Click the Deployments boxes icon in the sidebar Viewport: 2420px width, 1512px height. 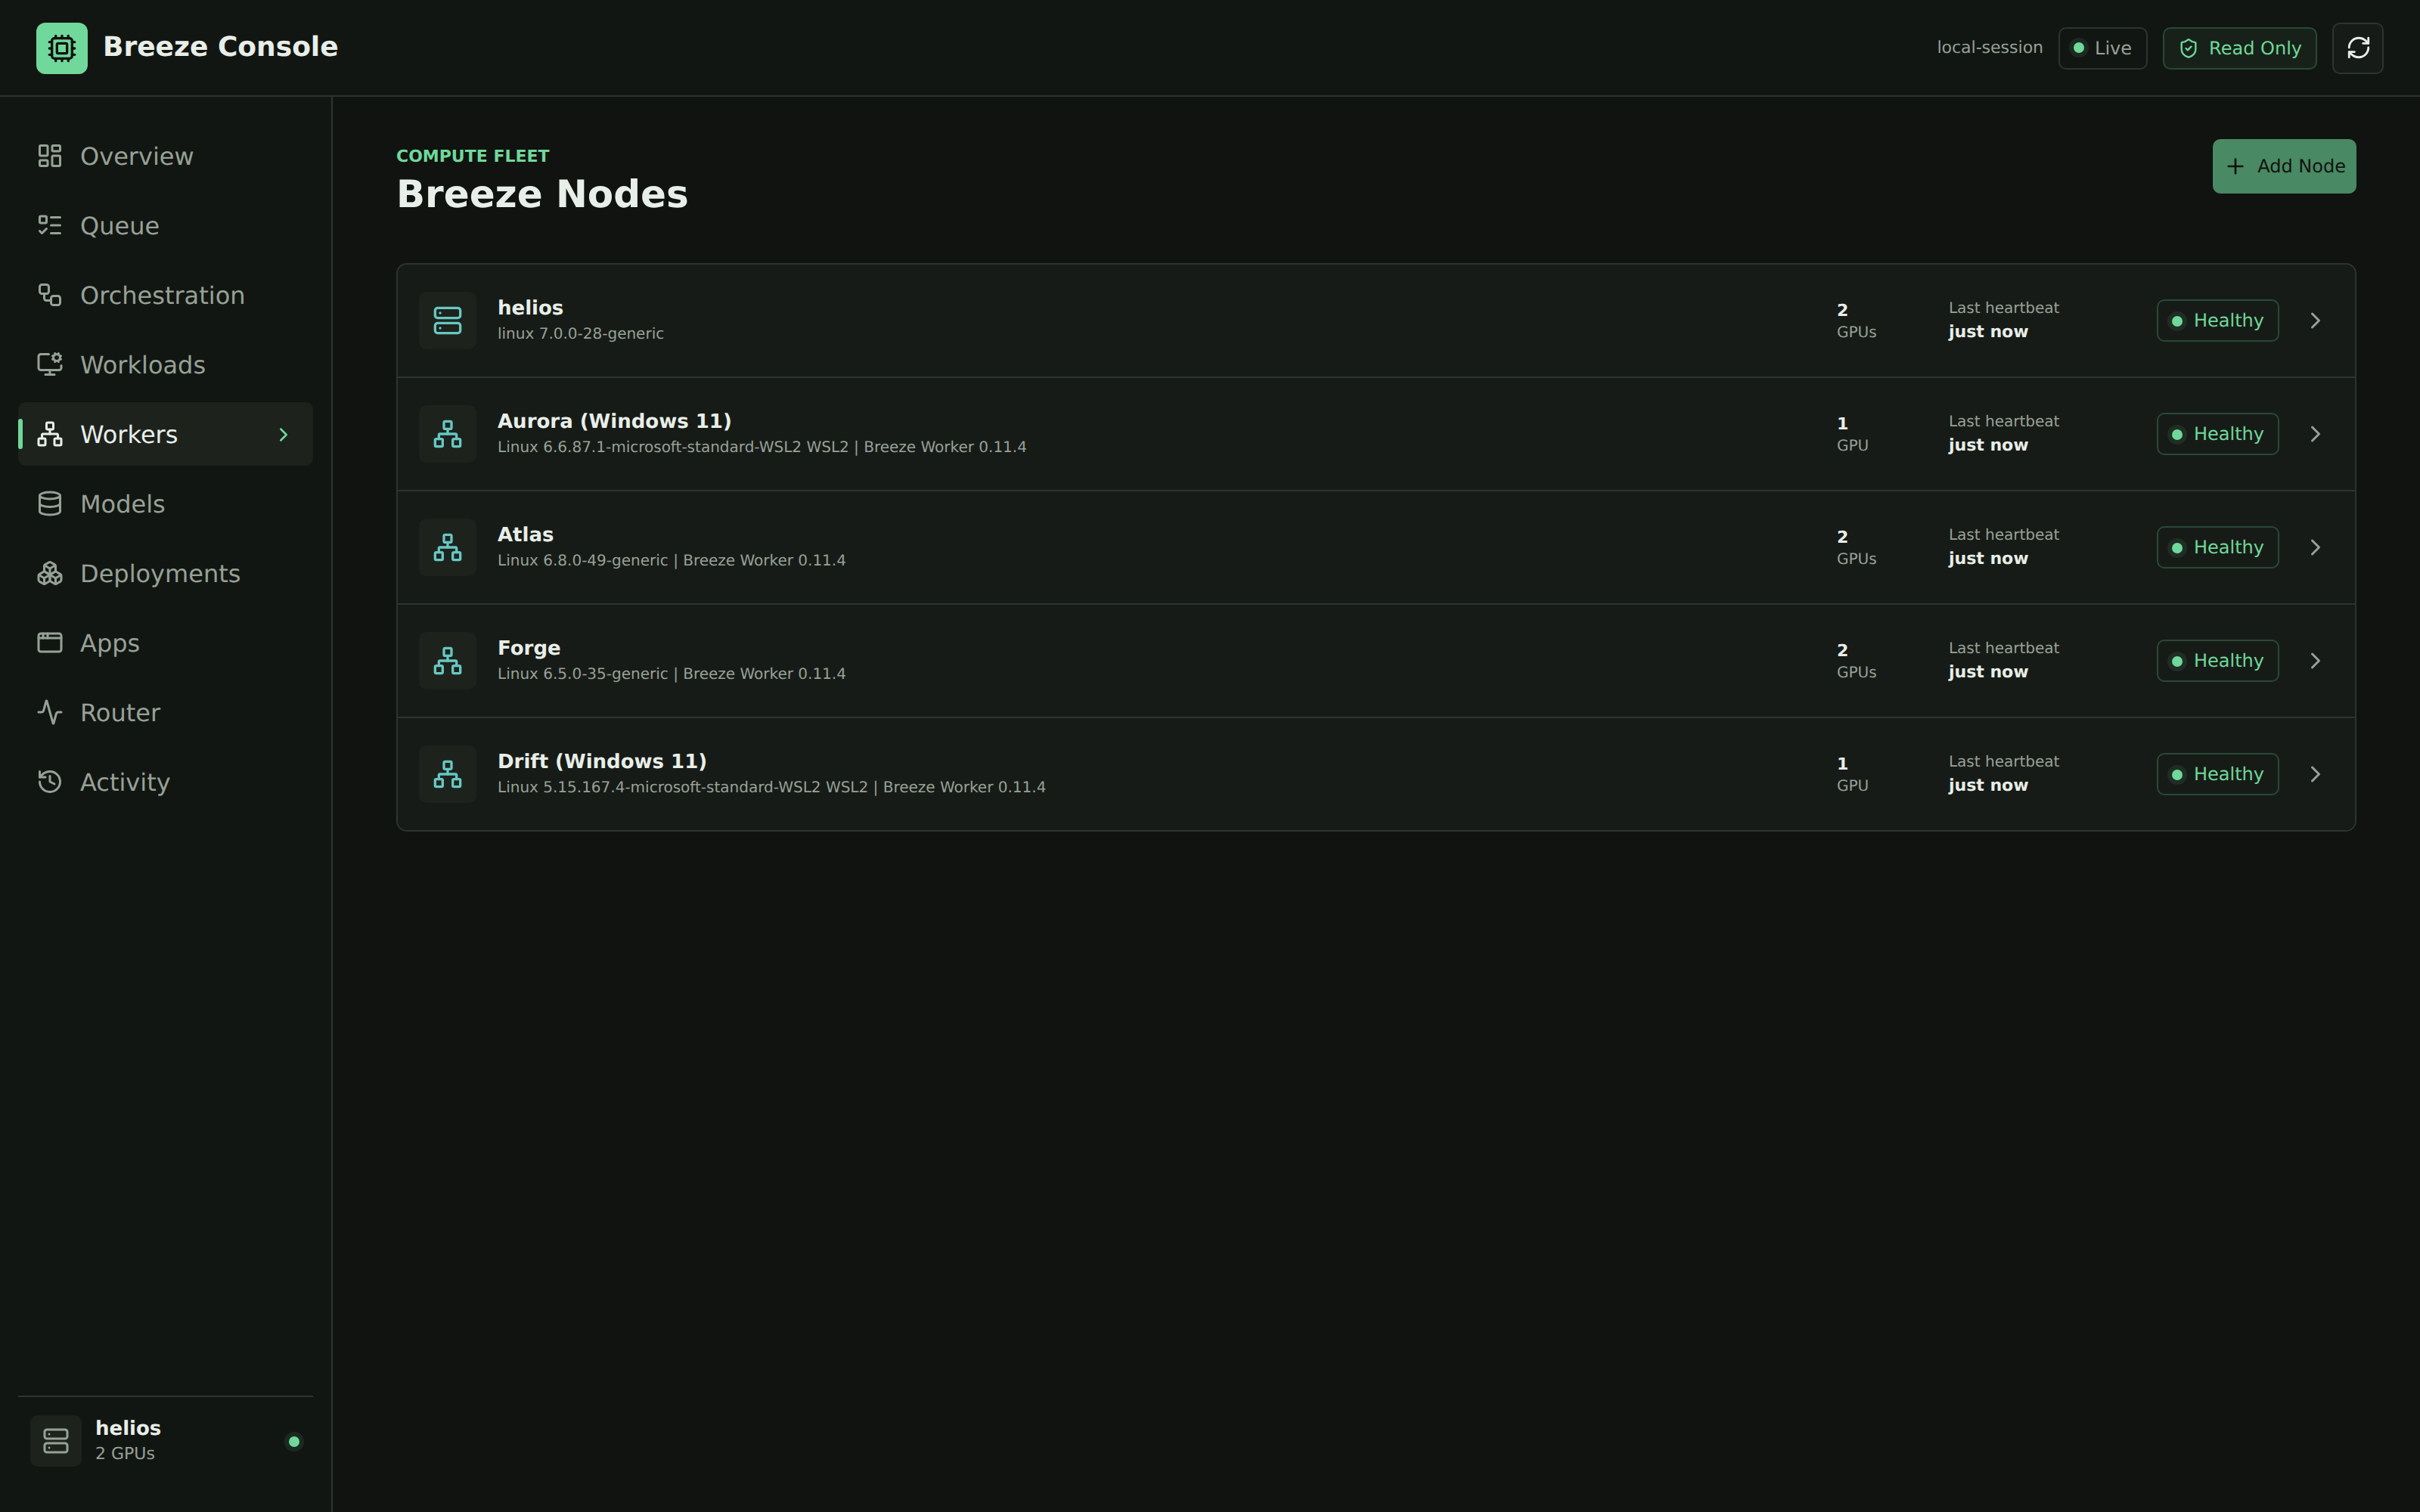pyautogui.click(x=50, y=573)
